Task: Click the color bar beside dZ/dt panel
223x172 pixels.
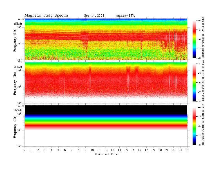Action: 194,126
